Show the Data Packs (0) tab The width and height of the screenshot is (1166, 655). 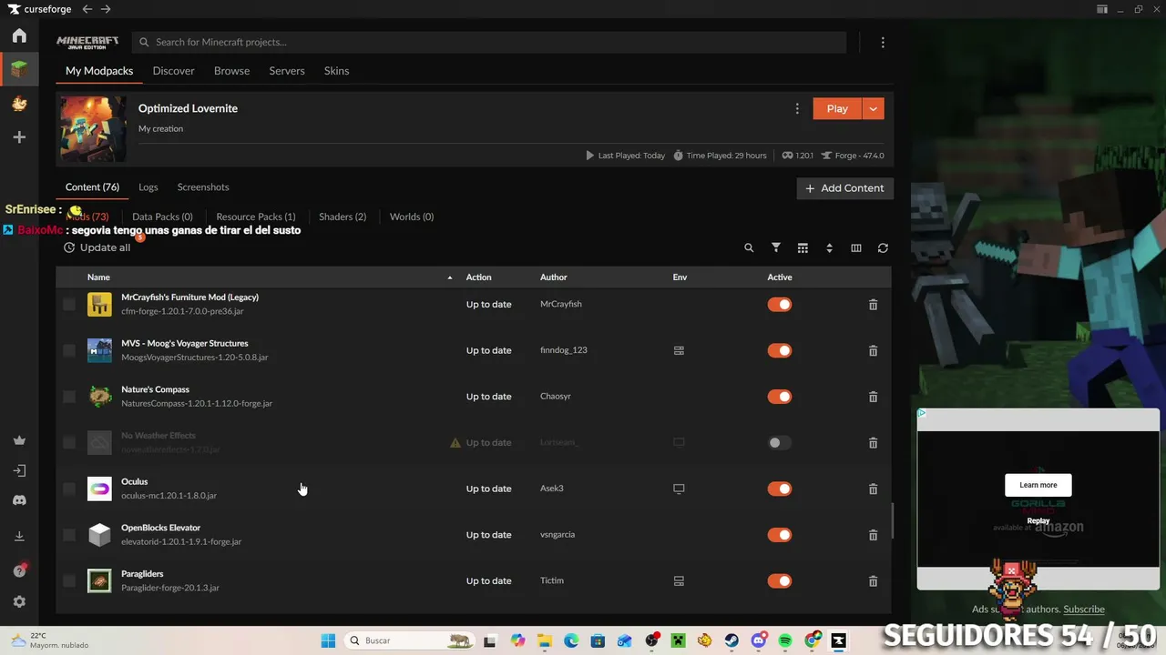pyautogui.click(x=162, y=217)
